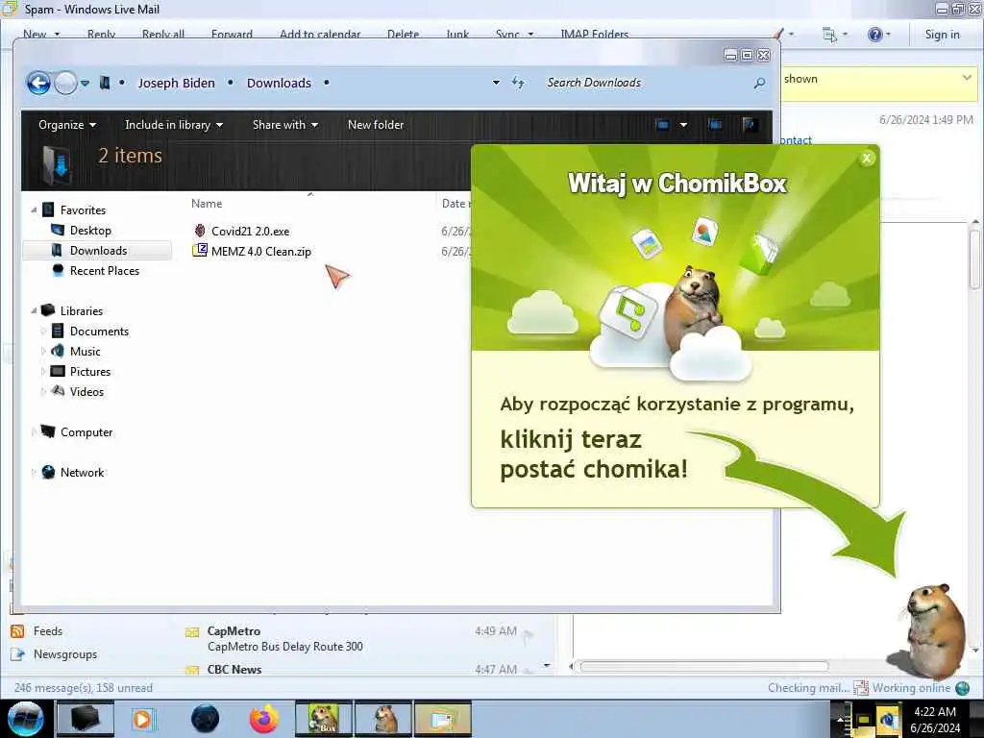This screenshot has height=738, width=984.
Task: Select Recent Places under Favorites
Action: (x=104, y=270)
